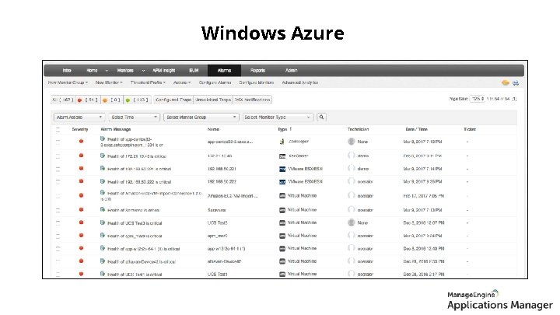Open alarm message icon for 192.168.50.221
This screenshot has width=560, height=315.
coord(103,168)
